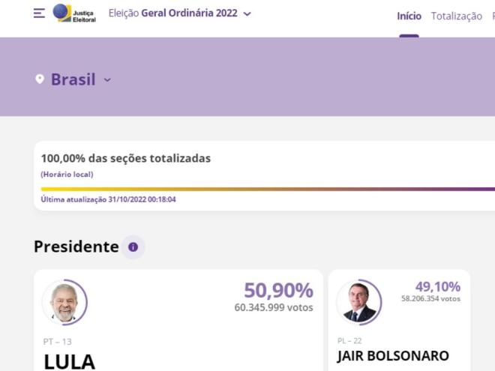Click Jair Bolsonaro's candidate photo

pos(358,301)
